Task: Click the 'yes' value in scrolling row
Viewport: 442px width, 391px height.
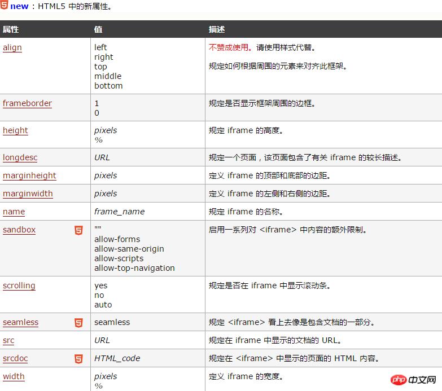Action: pos(101,285)
